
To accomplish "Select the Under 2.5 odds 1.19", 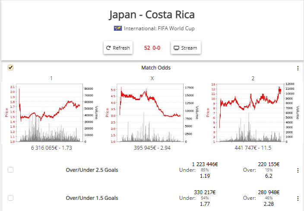I will [x=205, y=176].
